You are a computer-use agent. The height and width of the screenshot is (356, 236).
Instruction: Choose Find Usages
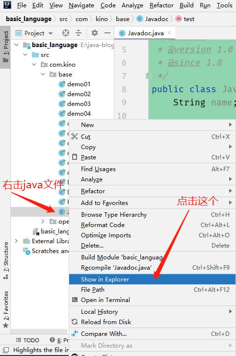pos(152,169)
